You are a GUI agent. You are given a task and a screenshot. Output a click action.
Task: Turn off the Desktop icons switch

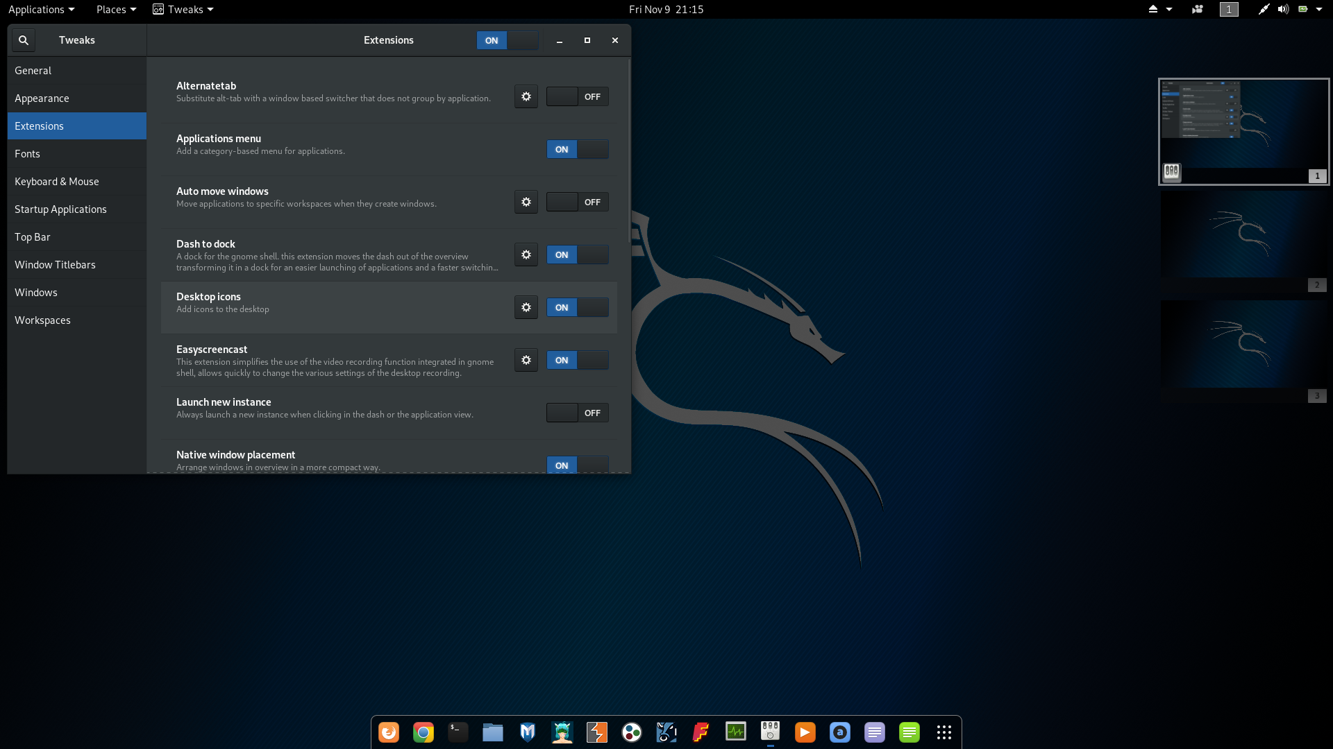tap(578, 307)
